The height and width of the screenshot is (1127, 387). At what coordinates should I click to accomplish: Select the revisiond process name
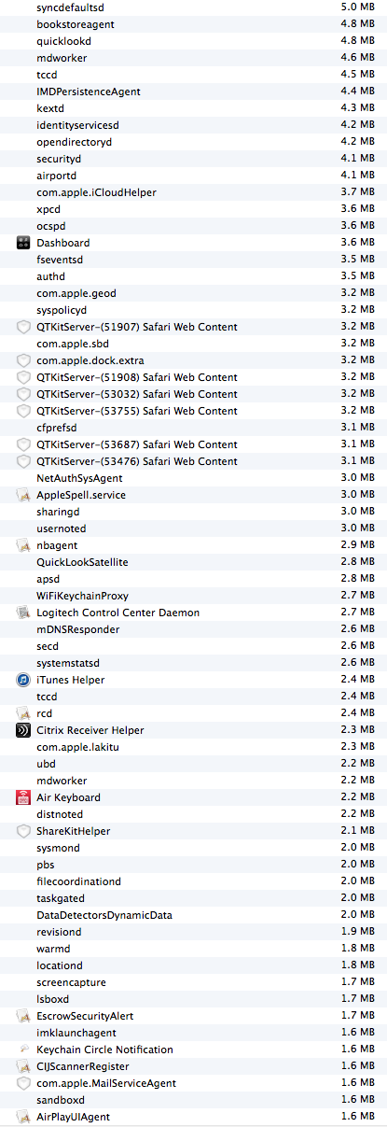tap(59, 932)
